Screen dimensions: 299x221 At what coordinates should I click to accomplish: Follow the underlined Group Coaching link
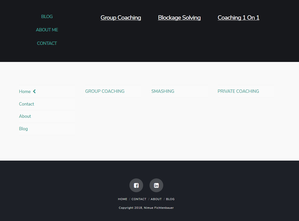coord(121,18)
